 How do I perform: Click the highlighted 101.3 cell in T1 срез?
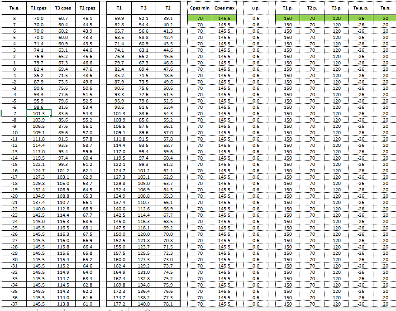point(38,113)
